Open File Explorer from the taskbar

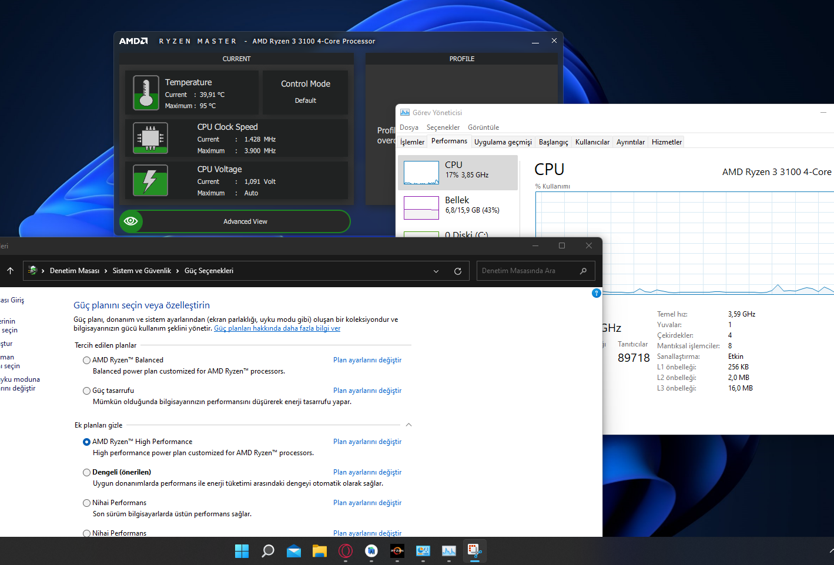point(319,551)
